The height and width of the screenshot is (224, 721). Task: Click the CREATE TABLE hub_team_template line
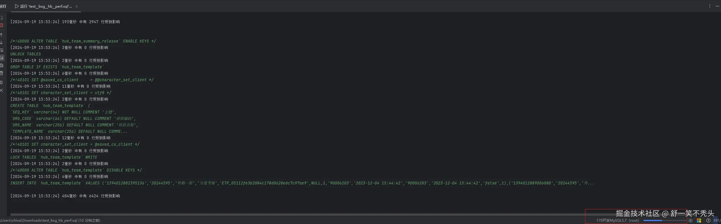tap(50, 106)
